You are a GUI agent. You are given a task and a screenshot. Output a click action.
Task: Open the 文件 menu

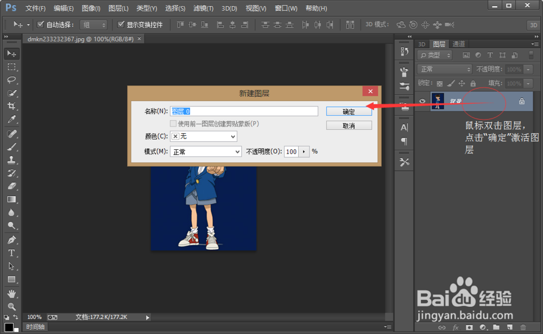click(35, 8)
